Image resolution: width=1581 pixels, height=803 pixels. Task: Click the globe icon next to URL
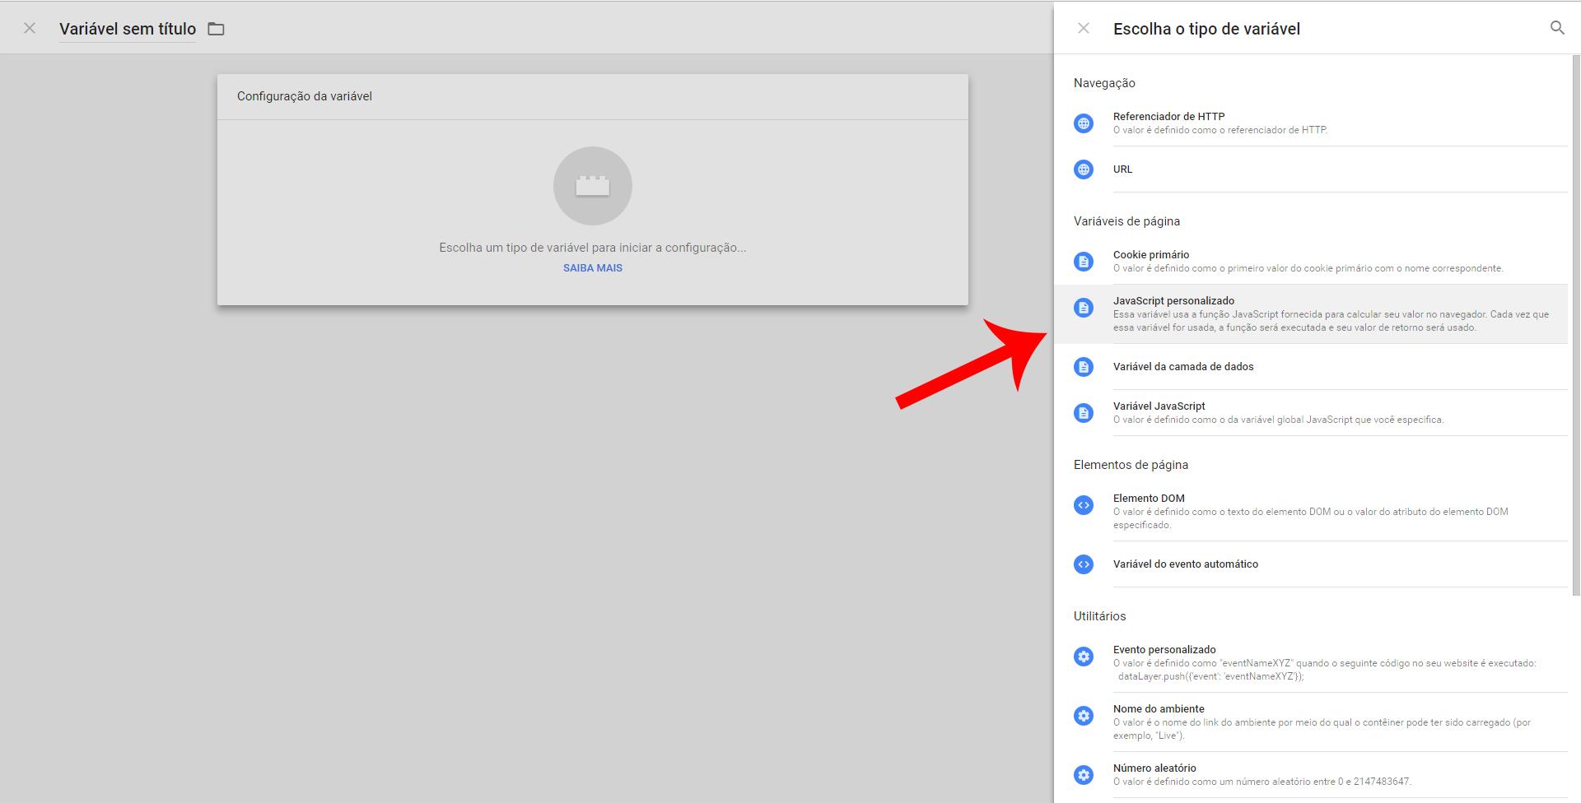pos(1084,169)
